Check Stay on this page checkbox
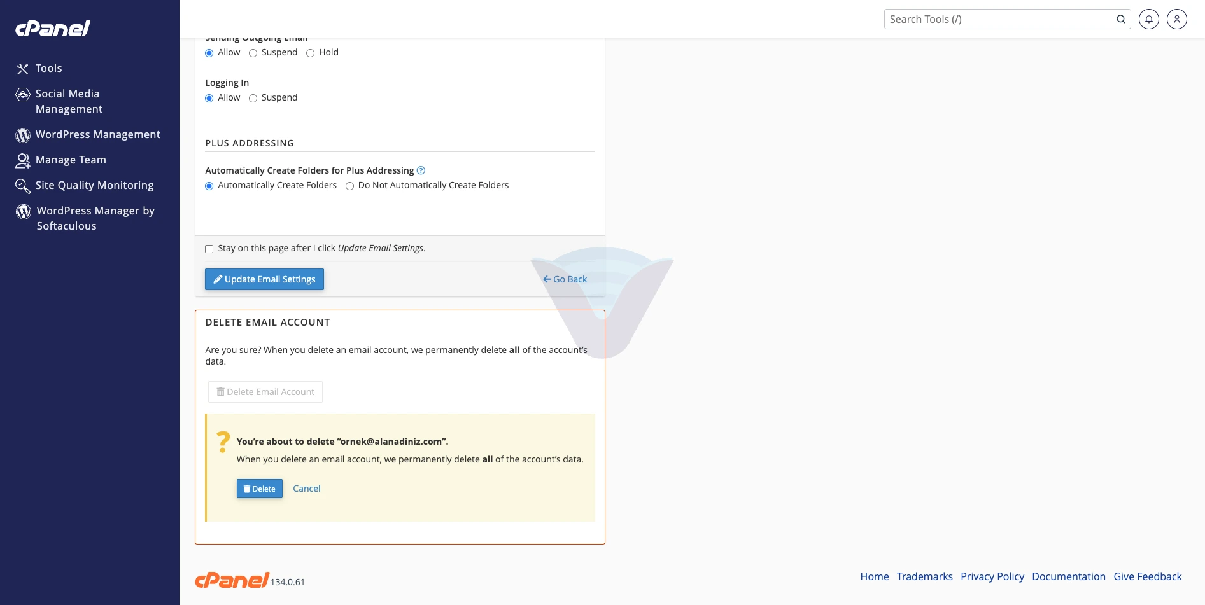 [209, 249]
